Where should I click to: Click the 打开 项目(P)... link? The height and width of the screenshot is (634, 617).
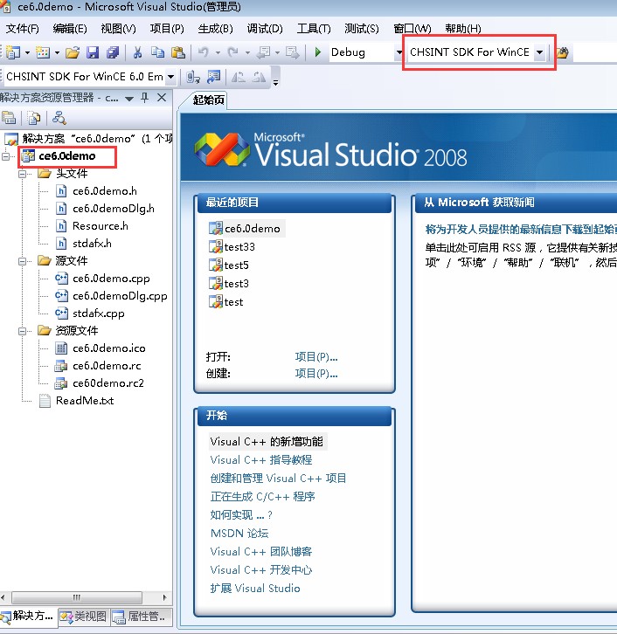pyautogui.click(x=316, y=357)
